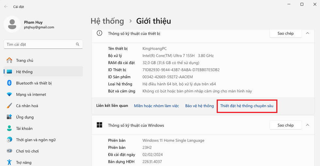
Task: Click the search magnifier icon in settings search
Action: [77, 44]
